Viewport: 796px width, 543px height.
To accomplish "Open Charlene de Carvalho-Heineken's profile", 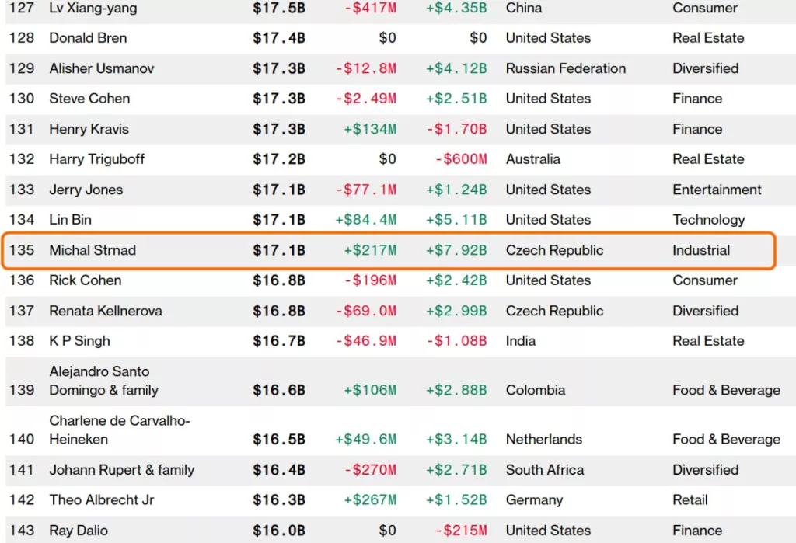I will (120, 430).
